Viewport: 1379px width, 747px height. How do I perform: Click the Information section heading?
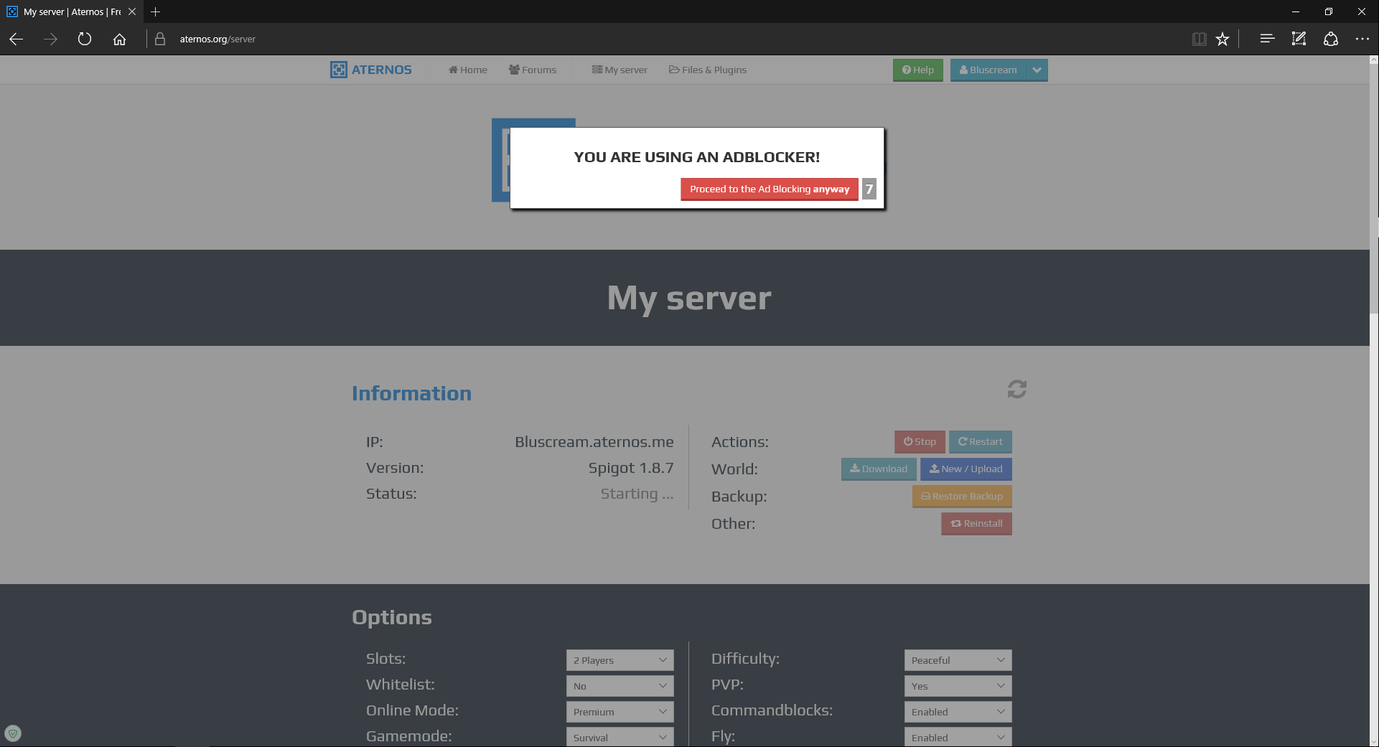click(x=411, y=393)
